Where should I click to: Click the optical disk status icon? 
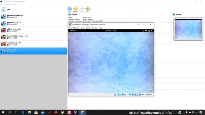pyautogui.click(x=118, y=95)
